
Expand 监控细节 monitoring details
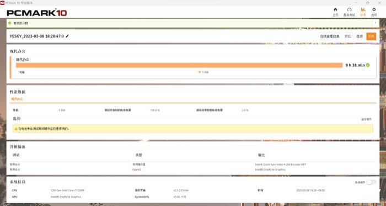click(x=366, y=119)
